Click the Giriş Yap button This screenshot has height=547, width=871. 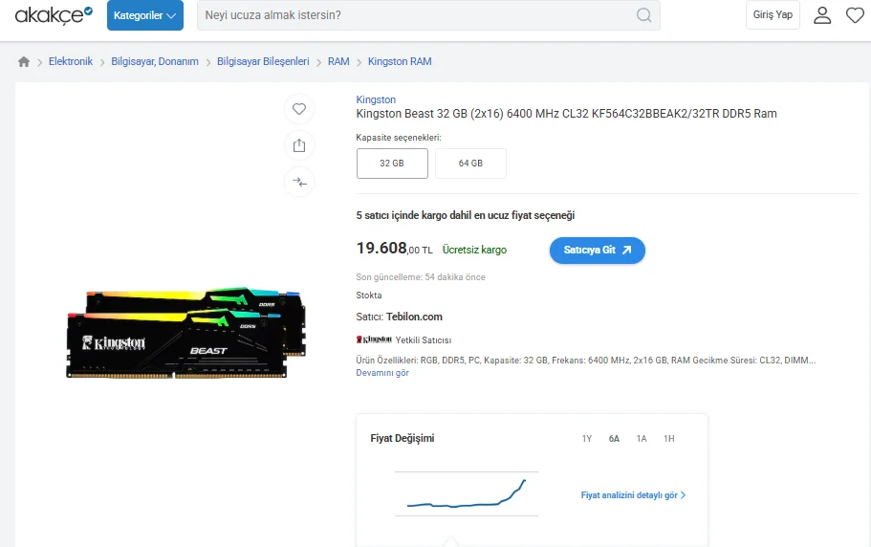pyautogui.click(x=773, y=15)
